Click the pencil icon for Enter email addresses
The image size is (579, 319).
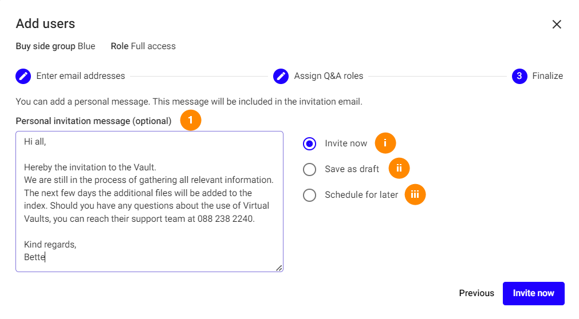(23, 76)
